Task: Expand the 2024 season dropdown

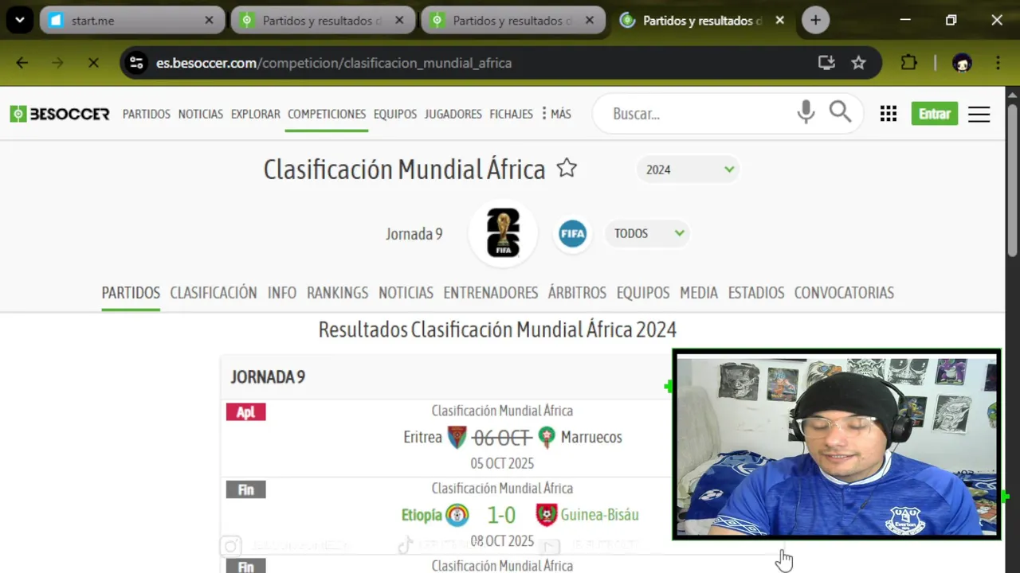Action: coord(688,170)
